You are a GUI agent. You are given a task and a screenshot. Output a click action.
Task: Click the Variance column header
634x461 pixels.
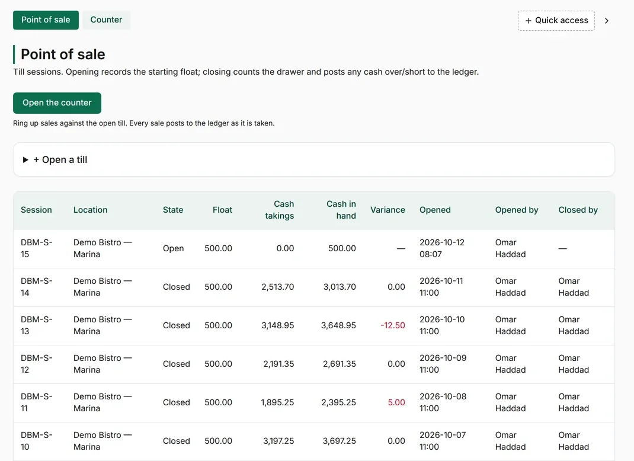(388, 210)
